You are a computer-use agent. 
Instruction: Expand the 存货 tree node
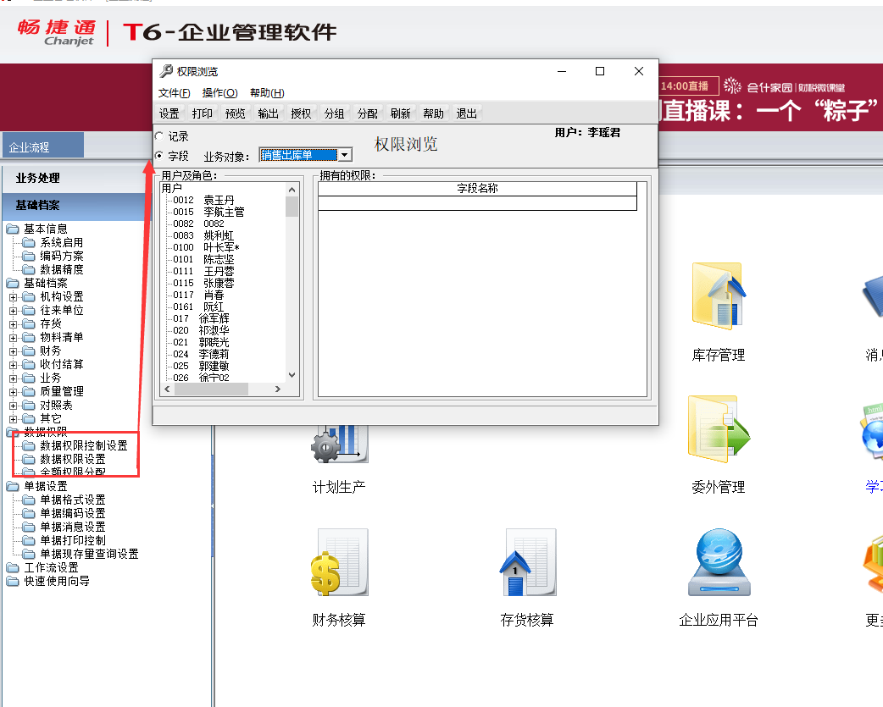13,324
